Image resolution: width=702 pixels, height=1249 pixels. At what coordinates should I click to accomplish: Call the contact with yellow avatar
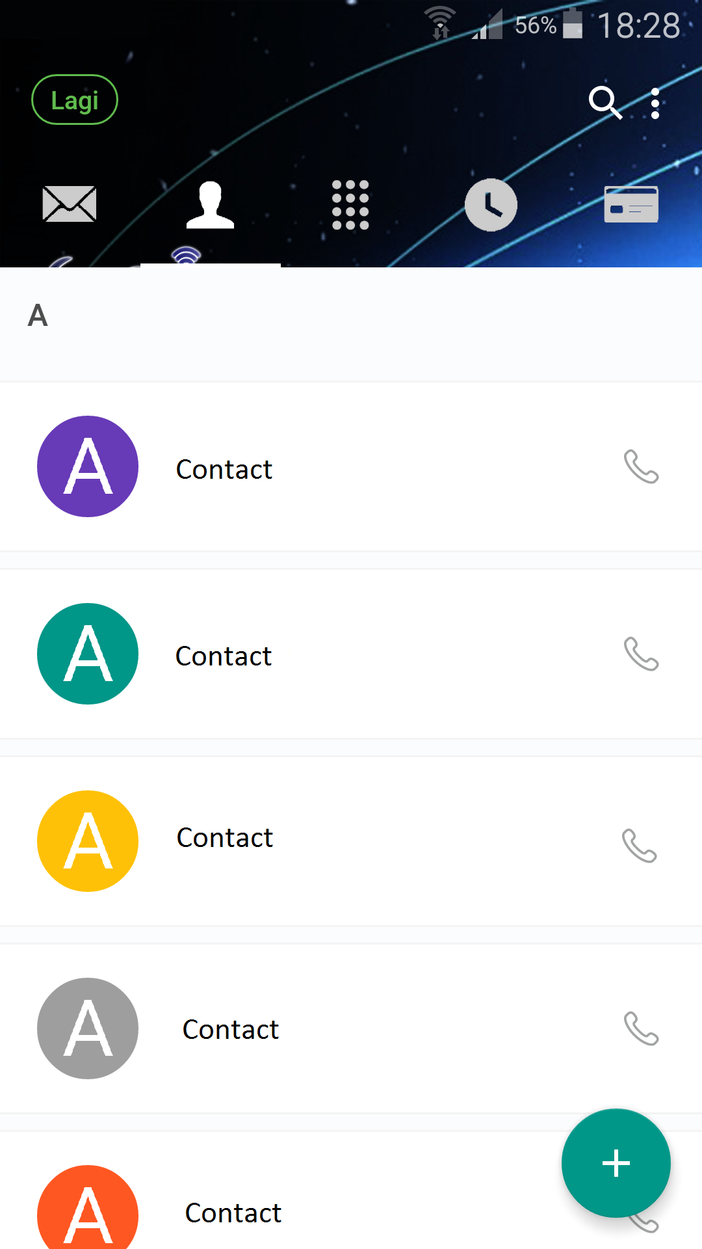coord(640,845)
